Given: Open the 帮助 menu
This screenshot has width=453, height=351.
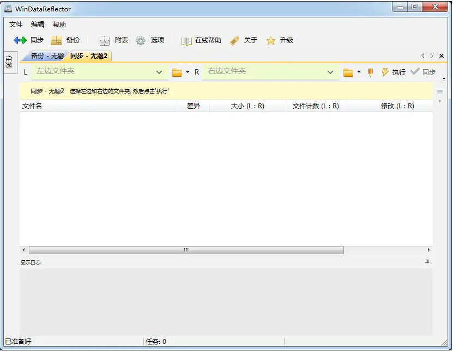Looking at the screenshot, I should (x=59, y=24).
